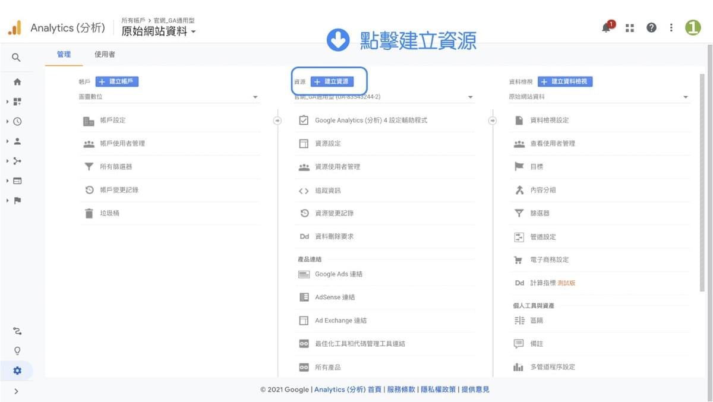This screenshot has height=402, width=713.
Task: Expand the sidebar with bottom chevron
Action: click(x=16, y=391)
